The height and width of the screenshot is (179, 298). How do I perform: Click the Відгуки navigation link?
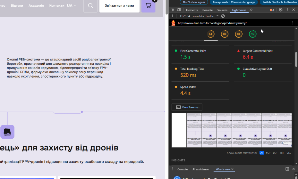click(17, 5)
